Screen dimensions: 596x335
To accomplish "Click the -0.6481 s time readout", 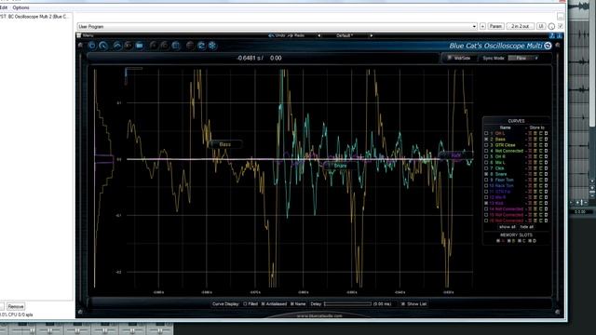I will [250, 58].
